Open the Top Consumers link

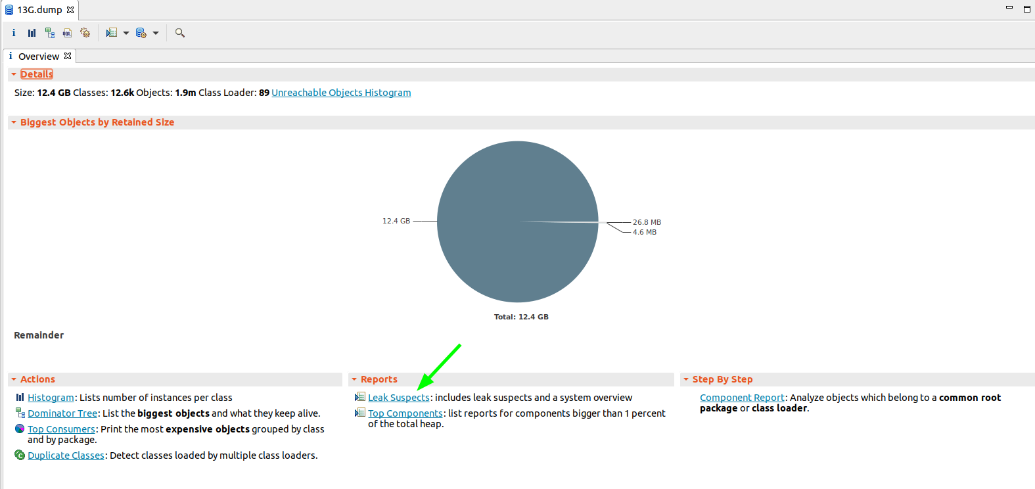[x=61, y=429]
